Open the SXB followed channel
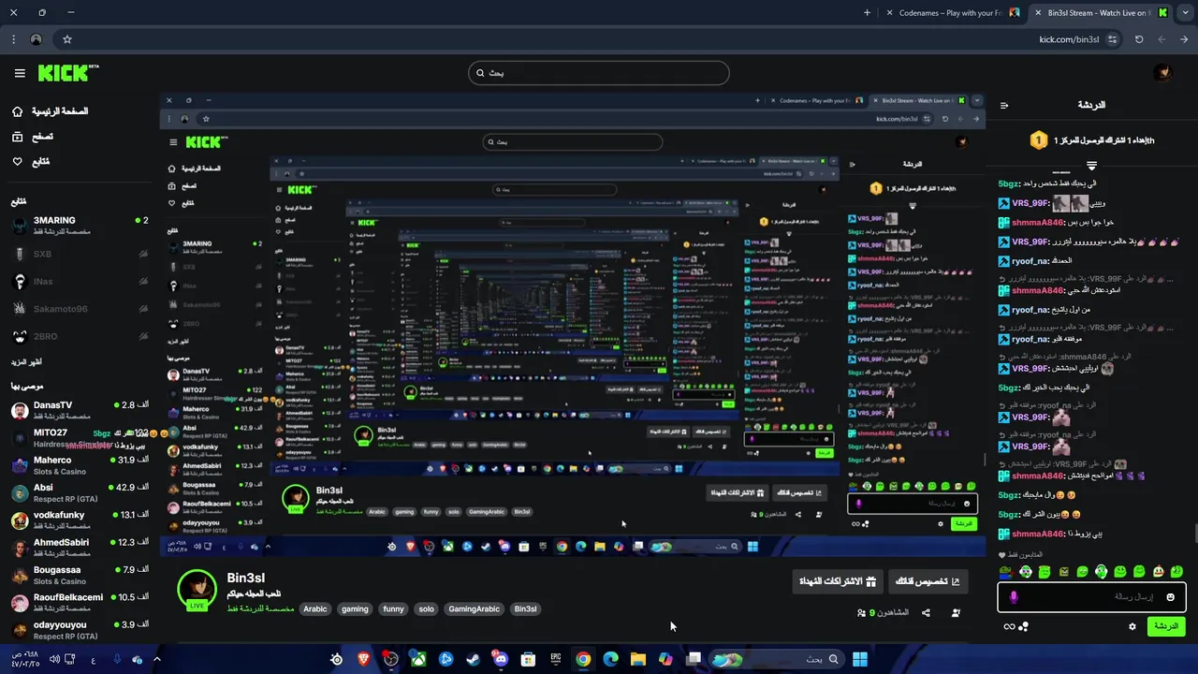The height and width of the screenshot is (674, 1198). [80, 254]
